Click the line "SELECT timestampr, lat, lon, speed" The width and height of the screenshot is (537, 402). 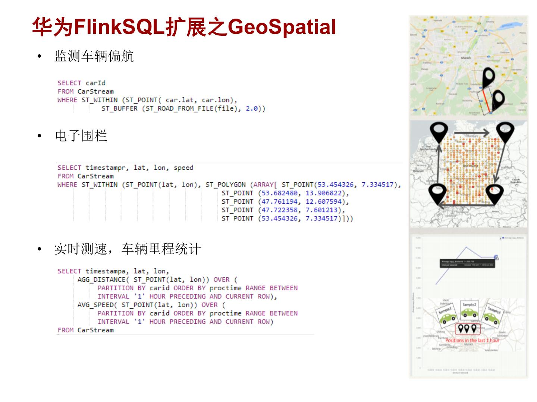coord(125,168)
